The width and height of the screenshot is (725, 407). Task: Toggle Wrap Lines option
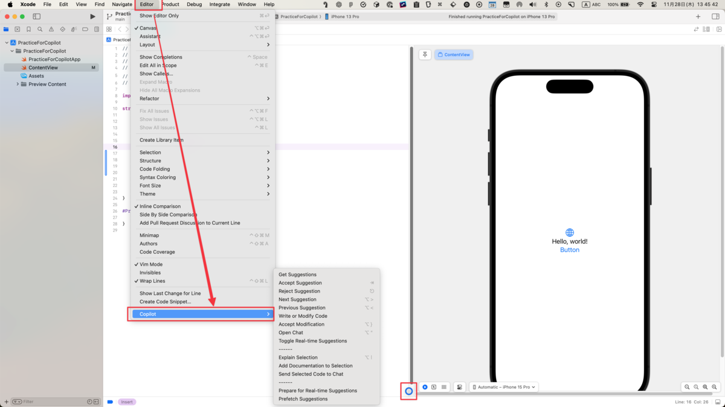[201, 281]
